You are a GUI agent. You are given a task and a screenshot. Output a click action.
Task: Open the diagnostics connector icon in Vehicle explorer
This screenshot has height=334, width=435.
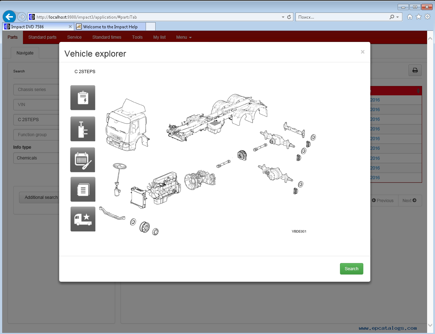(x=83, y=129)
